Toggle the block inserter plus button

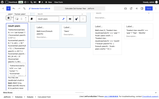(8, 8)
